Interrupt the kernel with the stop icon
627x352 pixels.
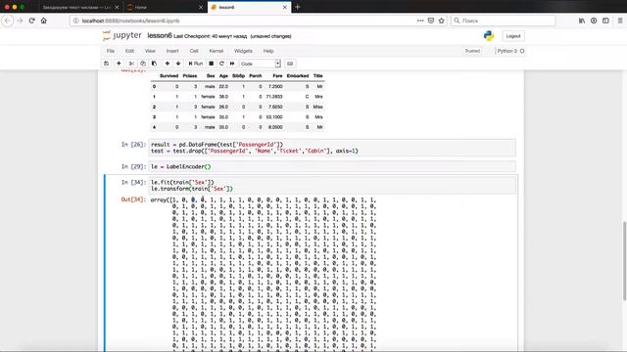212,64
